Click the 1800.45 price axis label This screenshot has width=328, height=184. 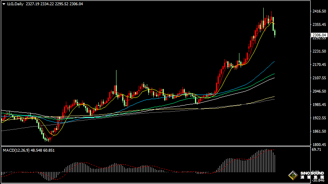coord(319,144)
